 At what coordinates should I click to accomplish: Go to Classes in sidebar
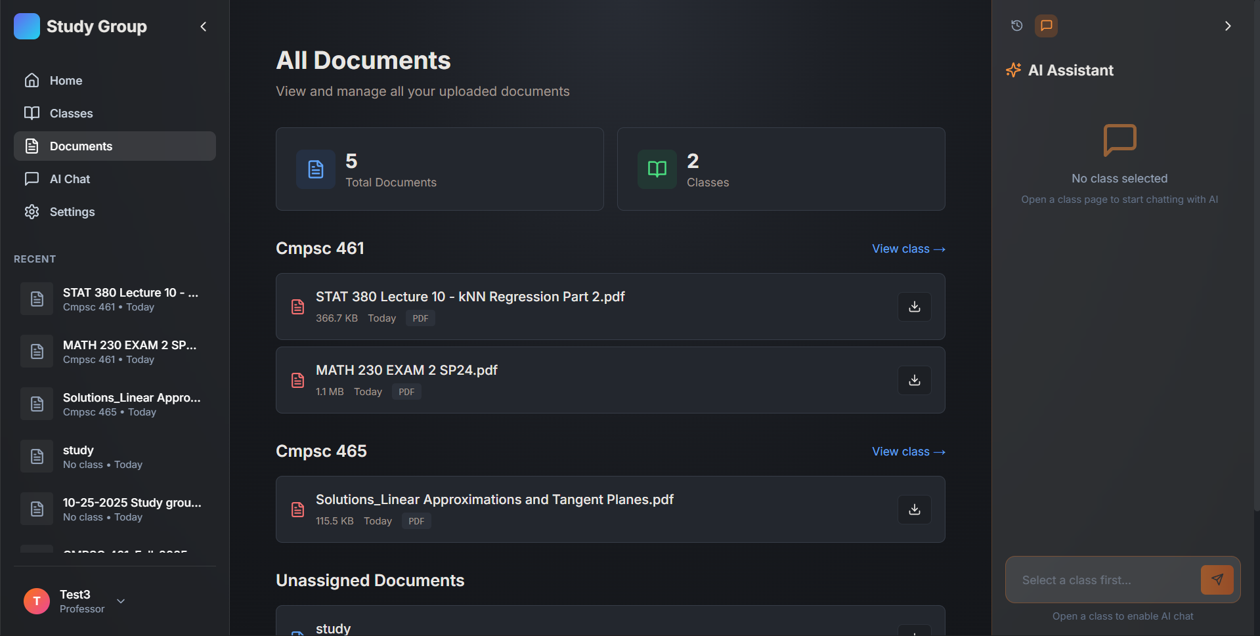click(x=115, y=113)
